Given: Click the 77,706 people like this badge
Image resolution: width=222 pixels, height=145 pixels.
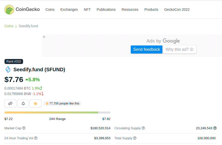Looking at the screenshot, I should click(x=62, y=103).
